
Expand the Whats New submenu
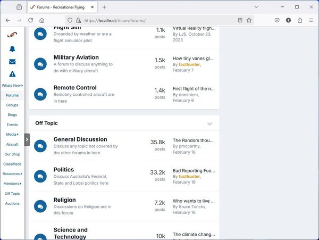[22, 86]
